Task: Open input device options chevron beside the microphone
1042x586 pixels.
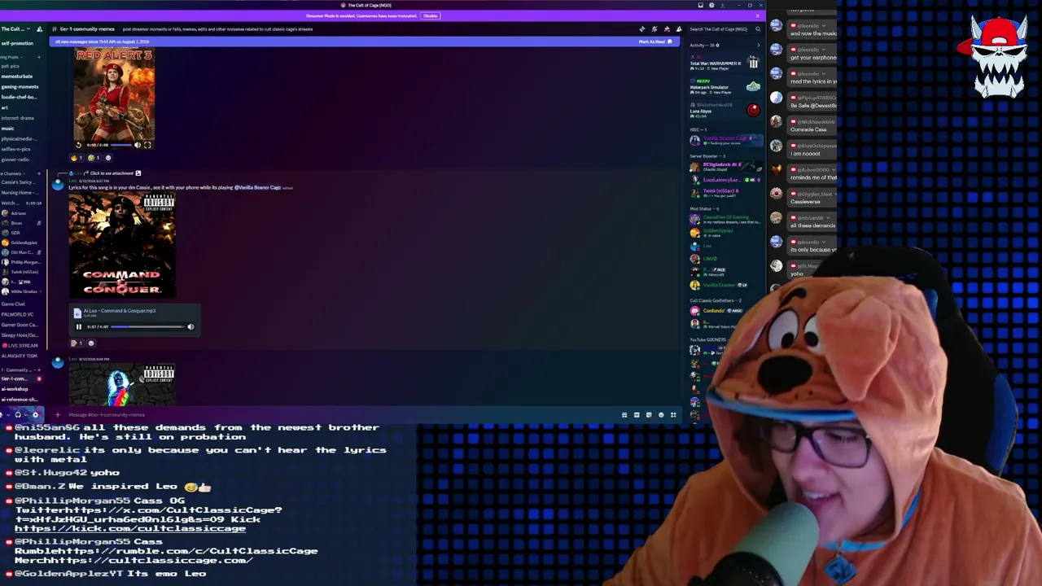Action: click(9, 415)
